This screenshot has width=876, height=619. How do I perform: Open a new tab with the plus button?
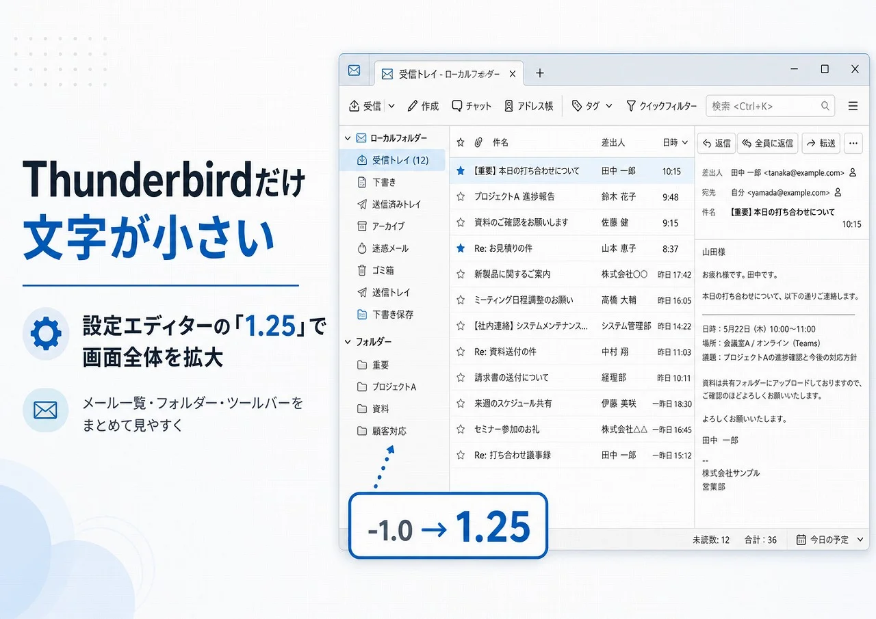539,73
